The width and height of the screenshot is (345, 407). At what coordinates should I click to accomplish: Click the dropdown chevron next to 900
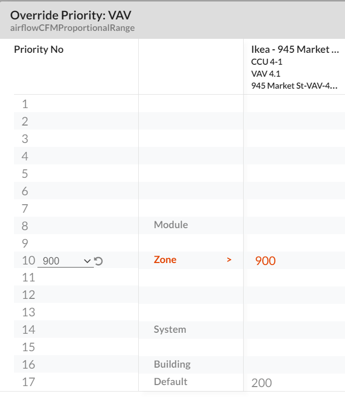[87, 261]
